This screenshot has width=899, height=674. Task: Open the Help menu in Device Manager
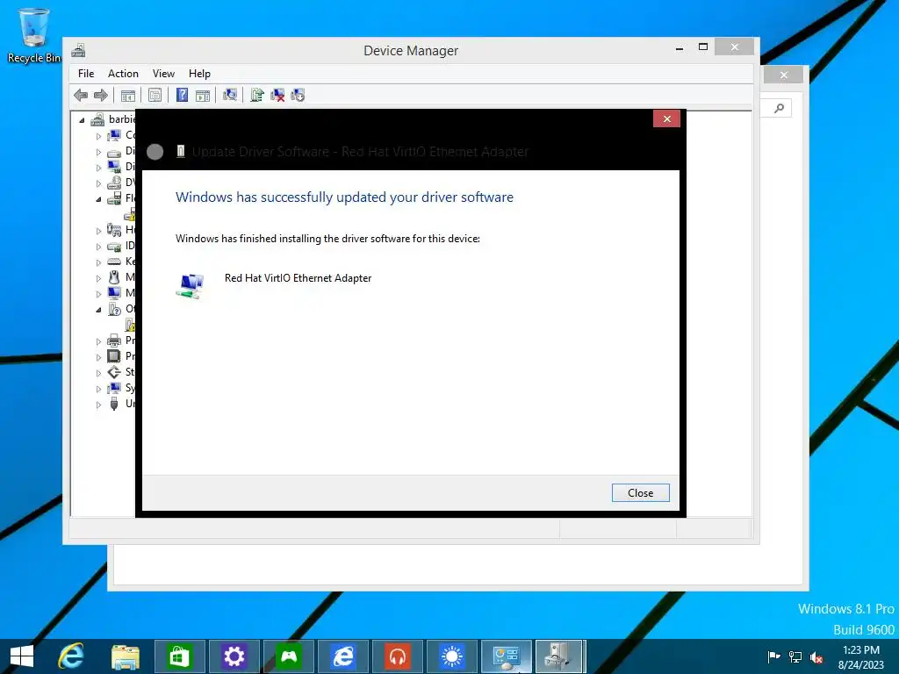tap(199, 74)
